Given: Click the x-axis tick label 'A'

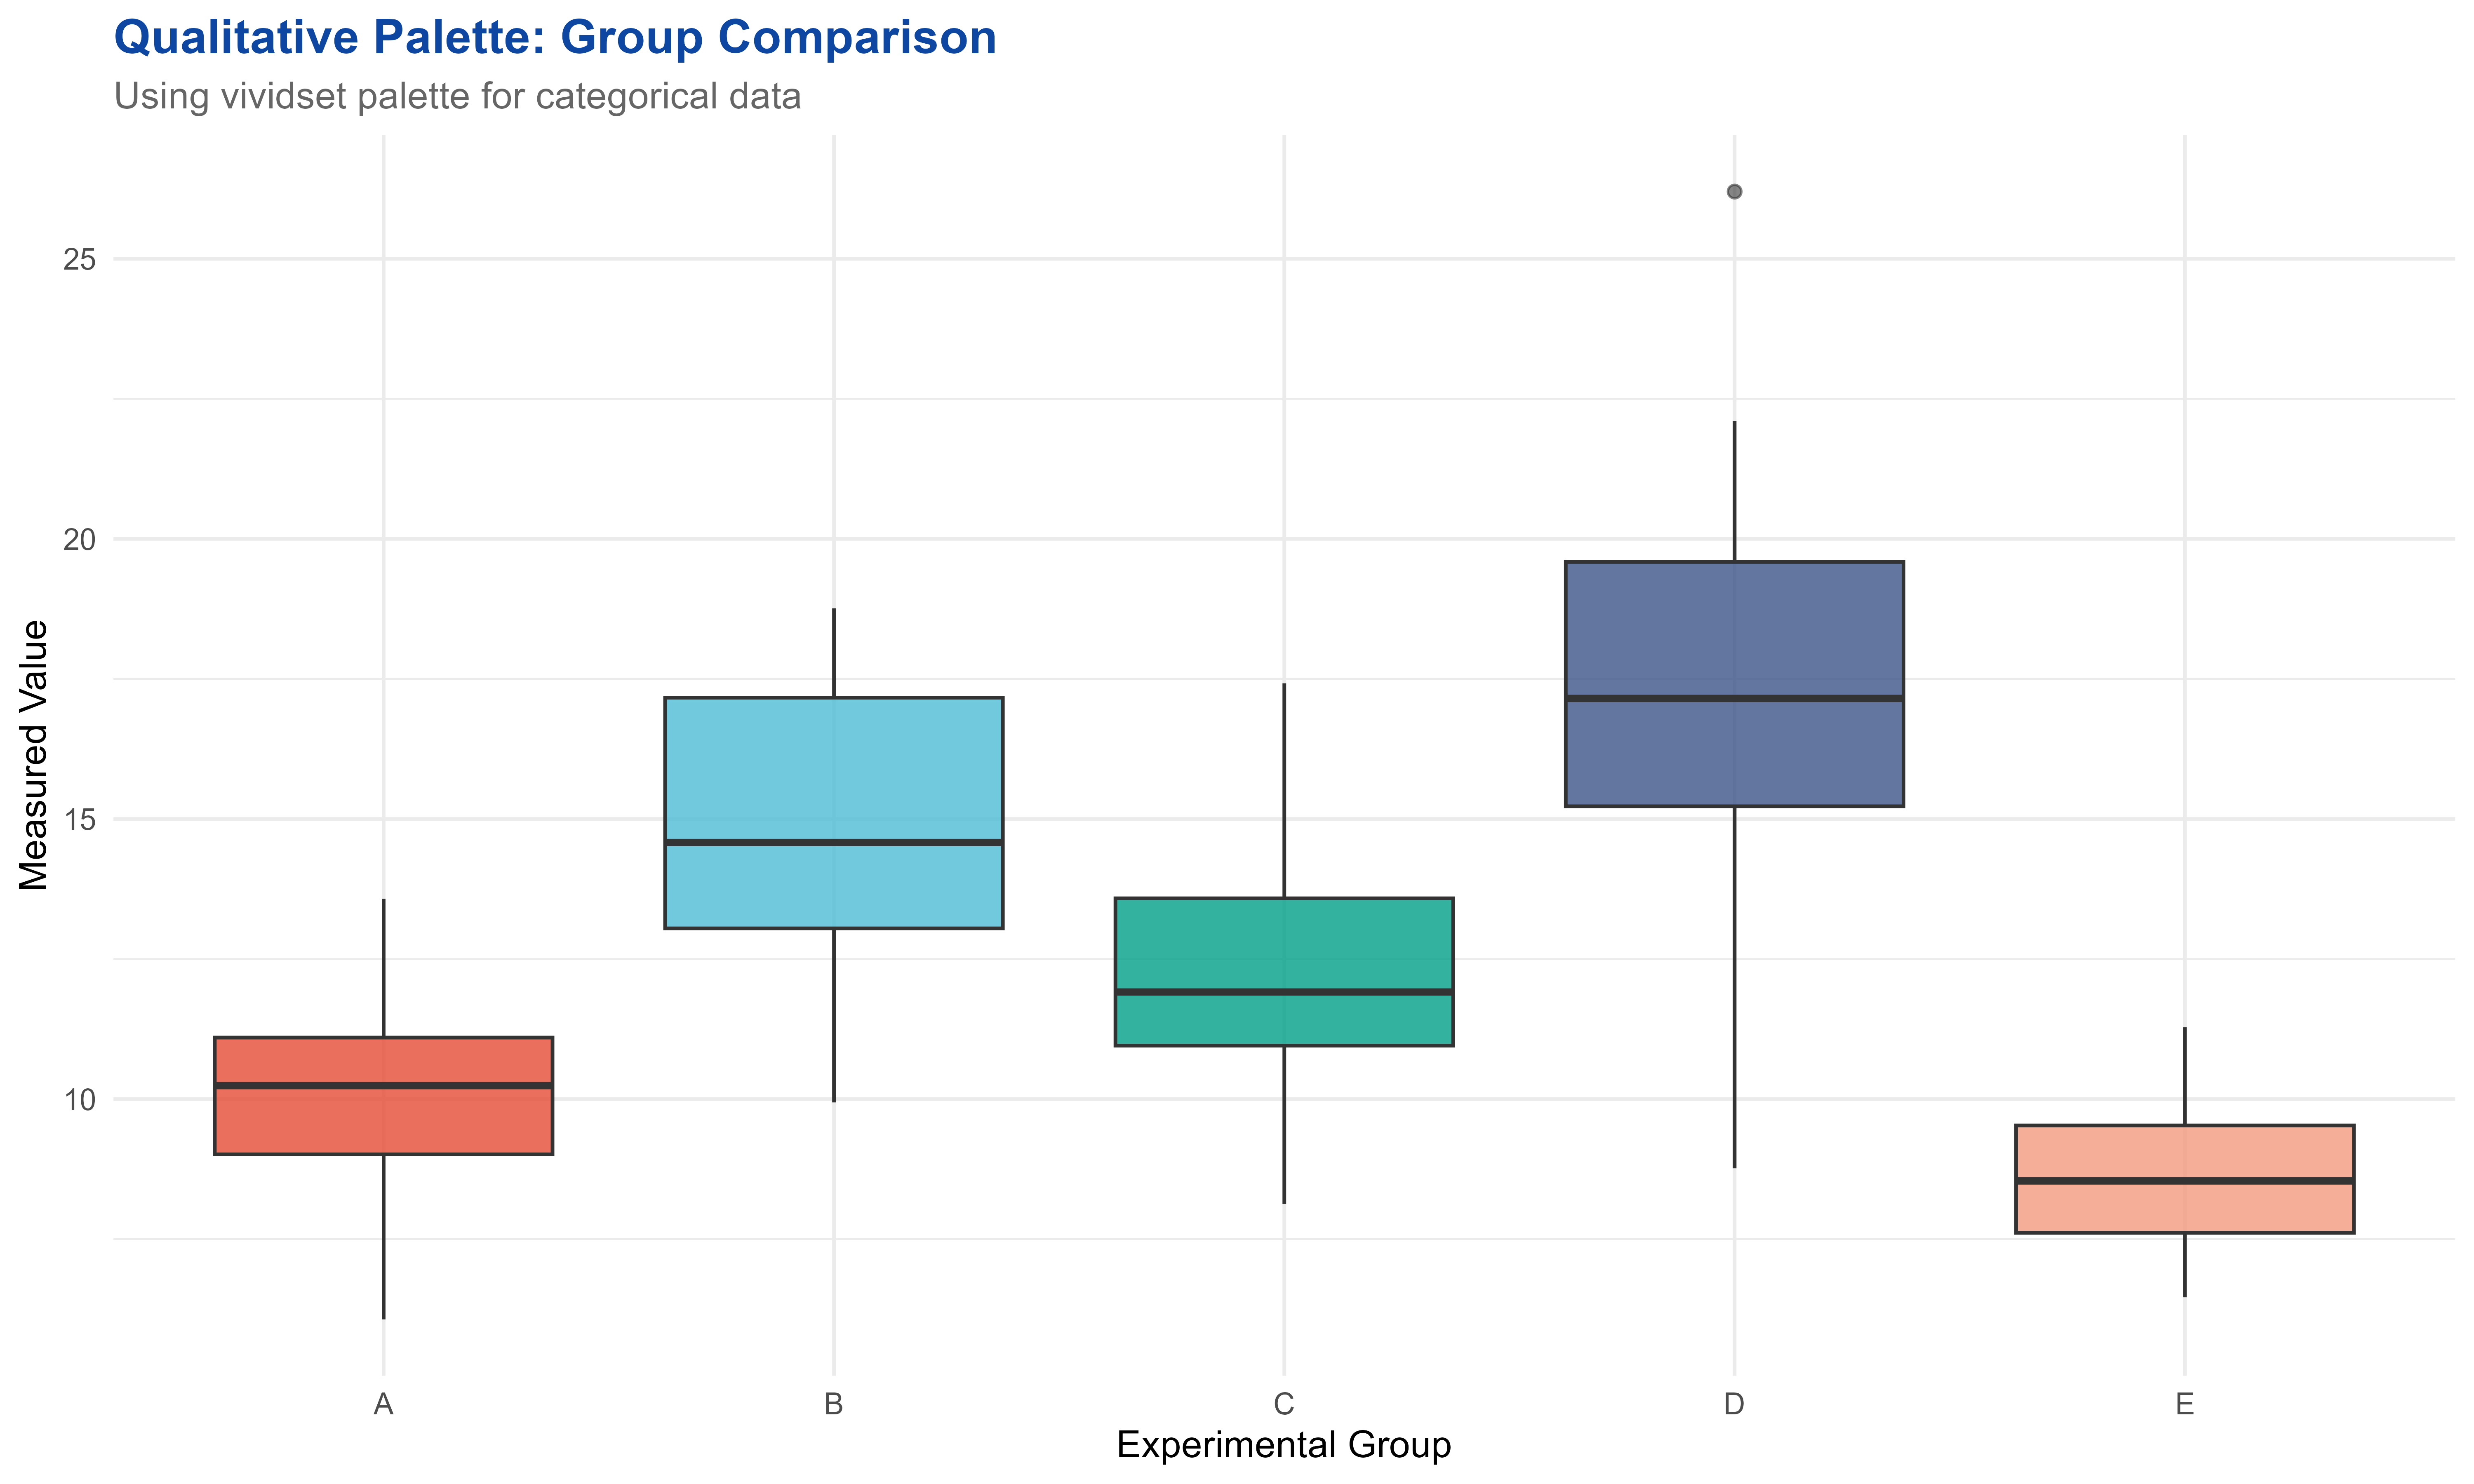Looking at the screenshot, I should (383, 1405).
